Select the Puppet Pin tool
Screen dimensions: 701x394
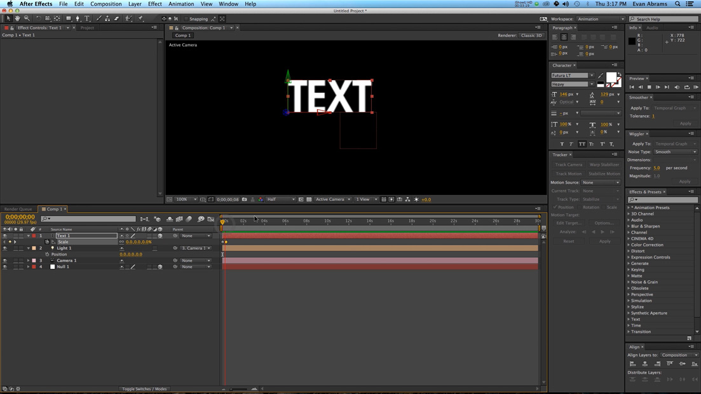[140, 19]
